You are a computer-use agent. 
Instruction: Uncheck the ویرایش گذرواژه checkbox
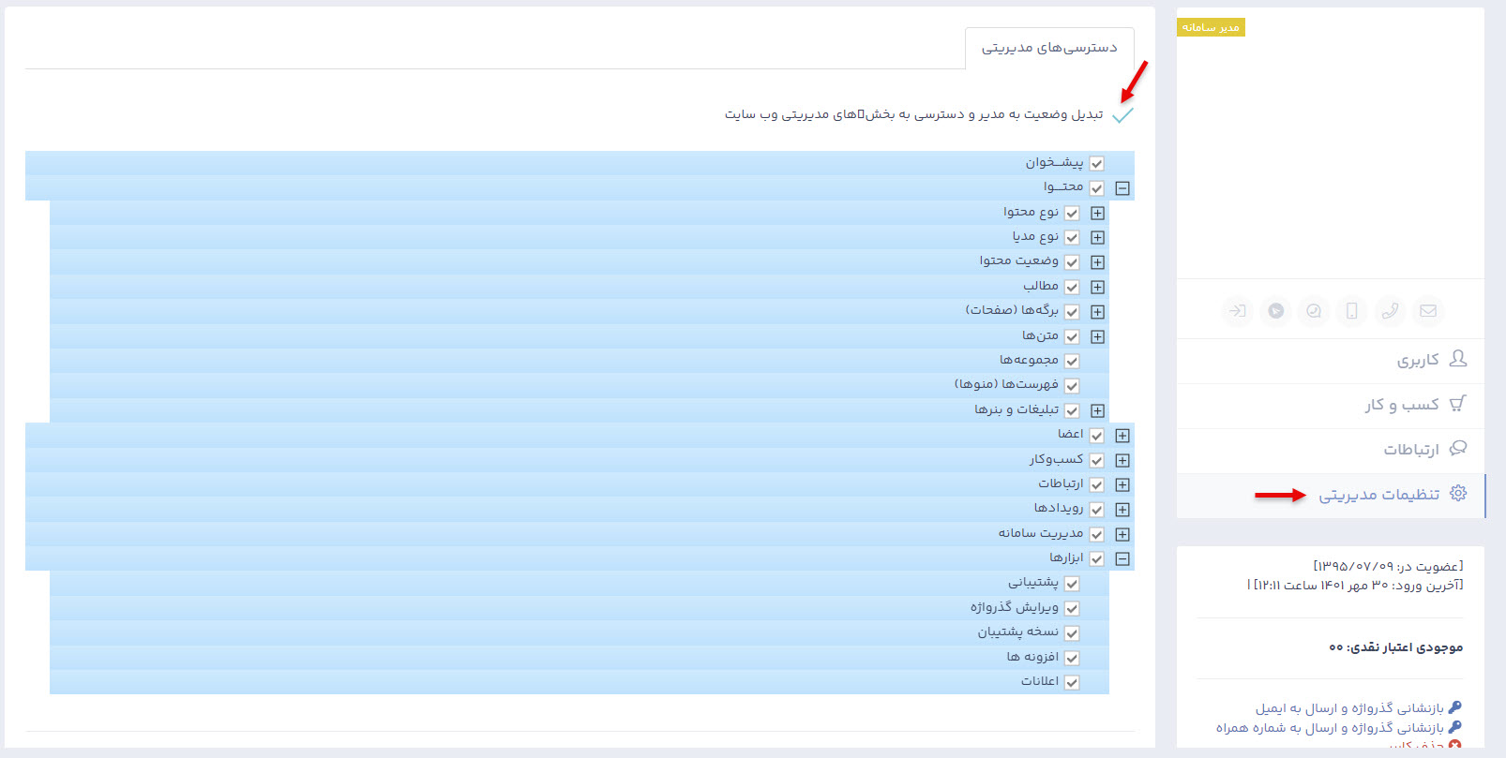pyautogui.click(x=1072, y=608)
